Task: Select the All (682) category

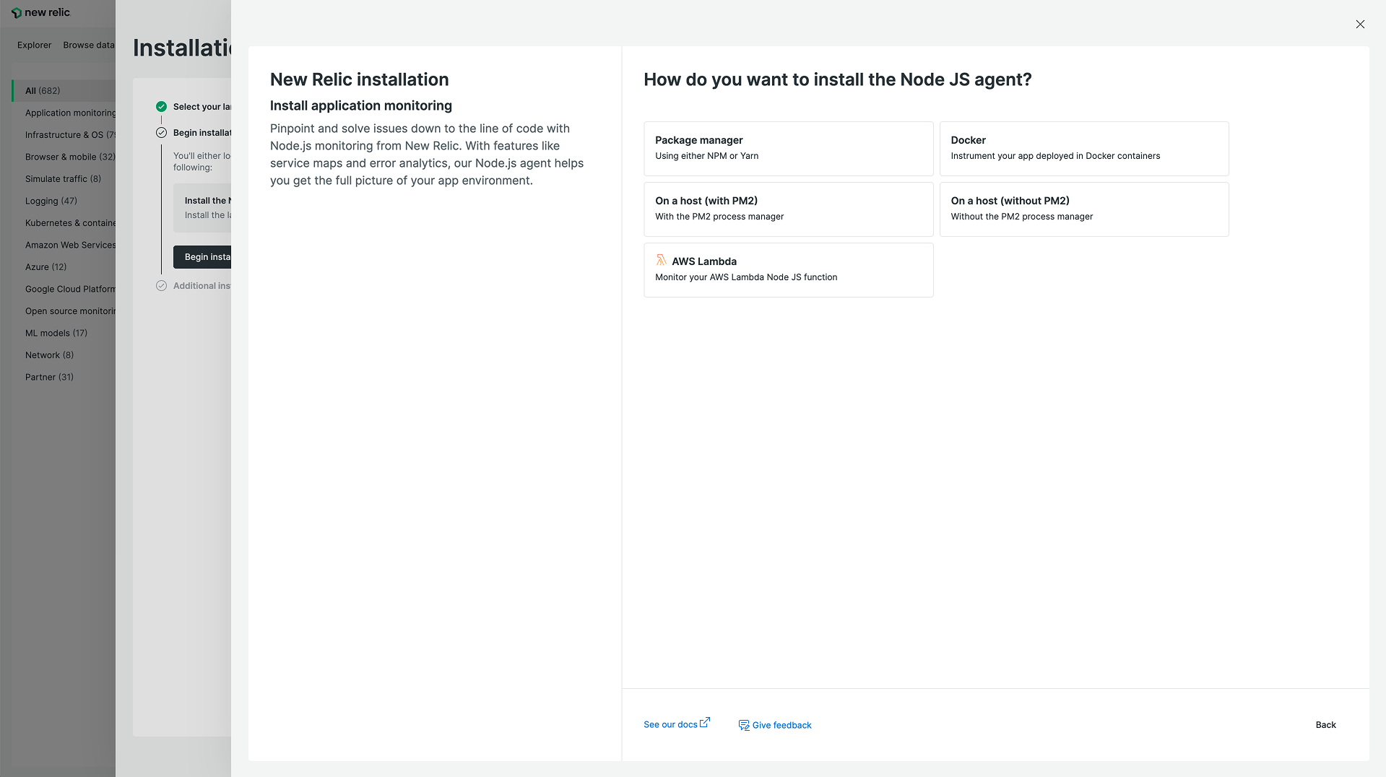Action: click(x=64, y=90)
